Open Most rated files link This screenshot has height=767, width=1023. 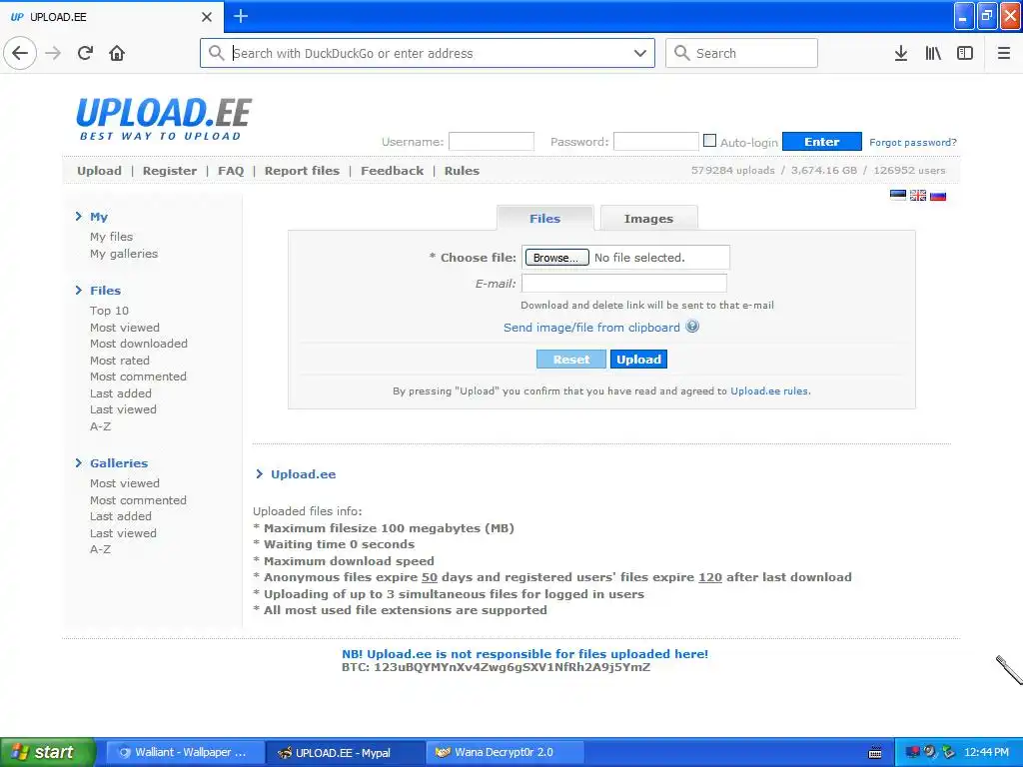[x=120, y=361]
